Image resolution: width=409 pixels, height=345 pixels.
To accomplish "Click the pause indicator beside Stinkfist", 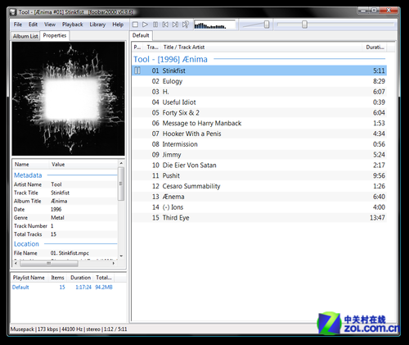I will [x=137, y=70].
